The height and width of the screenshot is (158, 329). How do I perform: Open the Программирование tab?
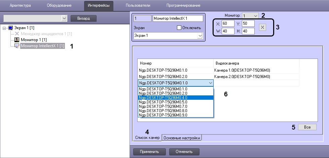tap(183, 6)
